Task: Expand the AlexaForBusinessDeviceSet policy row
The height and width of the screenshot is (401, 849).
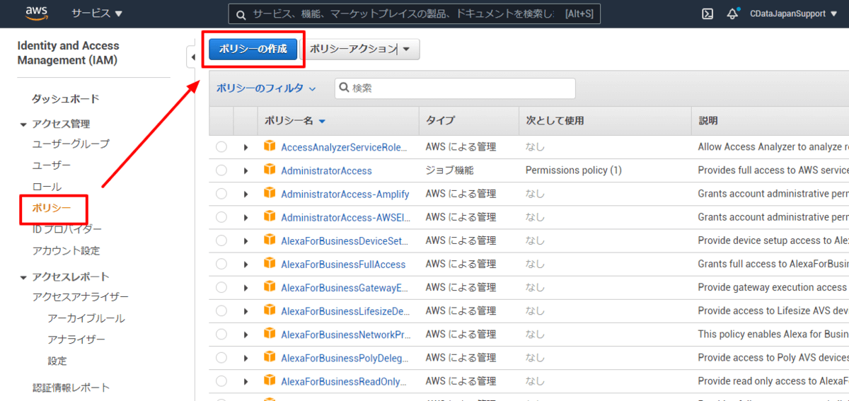Action: coord(246,240)
